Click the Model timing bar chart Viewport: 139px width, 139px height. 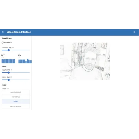pos(25,61)
